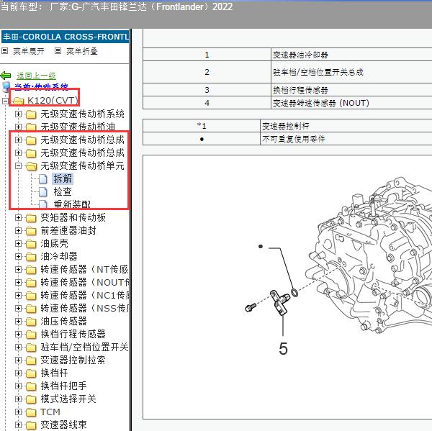This screenshot has width=432, height=431.
Task: Select the K120(CVT) folder icon
Action: (x=18, y=101)
